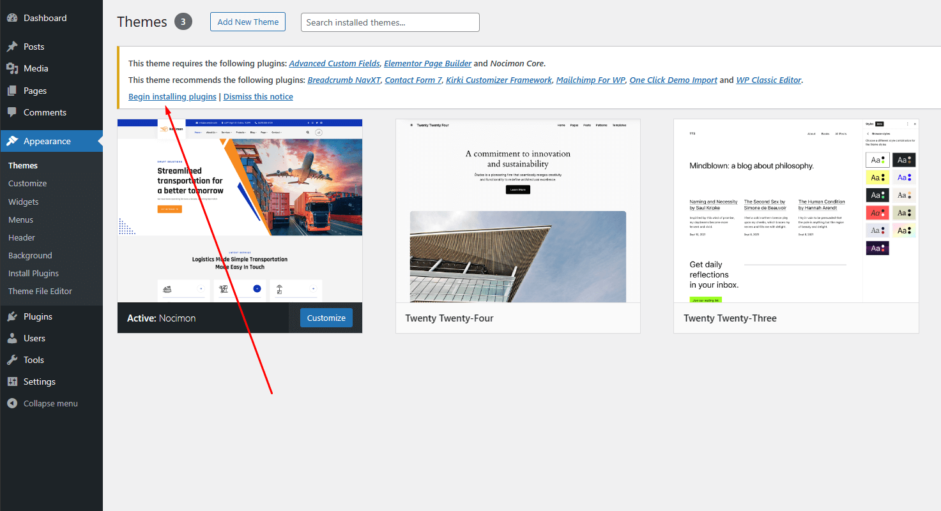
Task: Open the Contact Form 7 link
Action: [413, 80]
